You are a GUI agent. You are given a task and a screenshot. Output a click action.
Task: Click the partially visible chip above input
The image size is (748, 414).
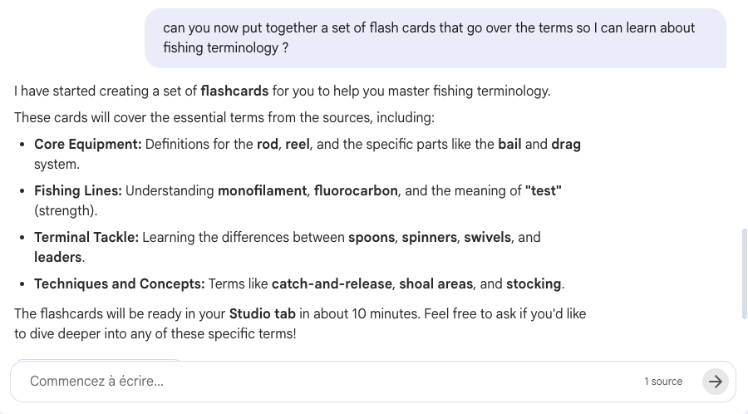(100, 361)
